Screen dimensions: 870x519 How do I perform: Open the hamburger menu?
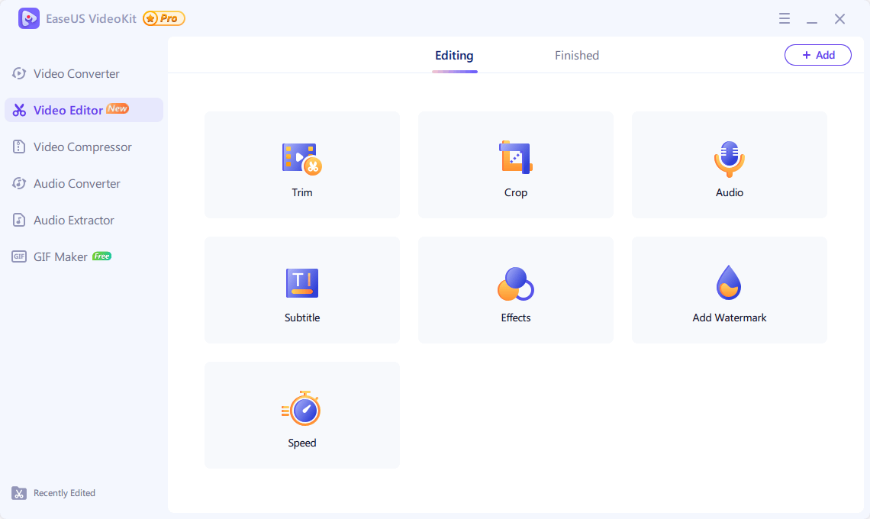coord(785,18)
